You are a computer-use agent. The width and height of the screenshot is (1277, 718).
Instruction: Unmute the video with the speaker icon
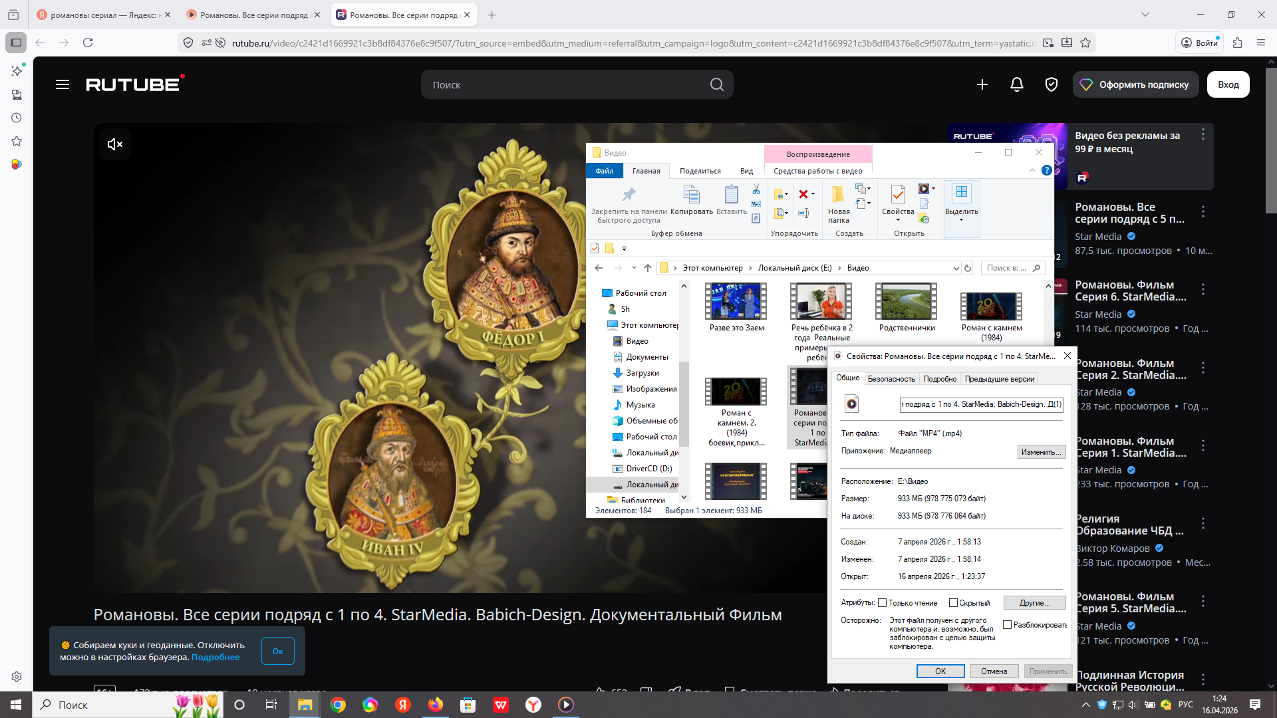pos(115,144)
